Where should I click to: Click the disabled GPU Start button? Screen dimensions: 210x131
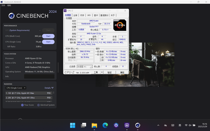point(48,30)
